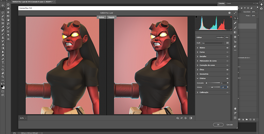This screenshot has width=264, height=134.
Task: Toggle Misturador de cores visibility eye
Action: click(x=227, y=61)
